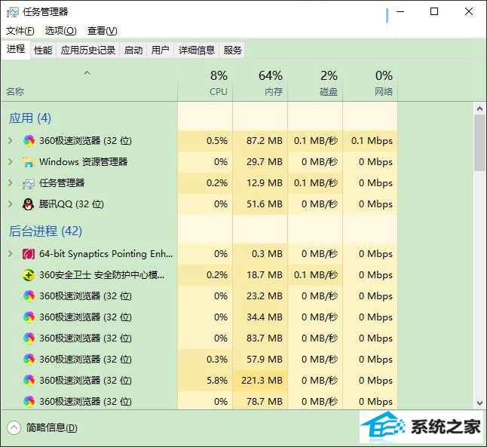Viewport: 487px width, 447px height.
Task: Switch to the 启动 tab
Action: click(x=133, y=50)
